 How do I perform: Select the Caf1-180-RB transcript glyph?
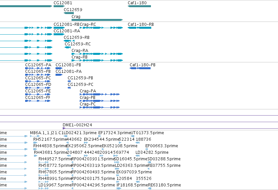pyautogui.click(x=139, y=28)
